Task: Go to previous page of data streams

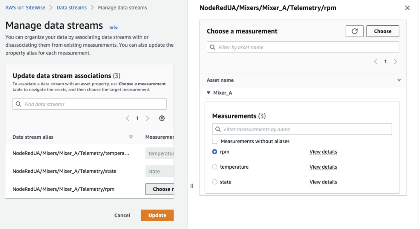Action: [128, 118]
